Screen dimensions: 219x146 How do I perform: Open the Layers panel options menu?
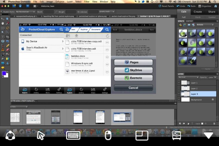pyautogui.click(x=217, y=74)
